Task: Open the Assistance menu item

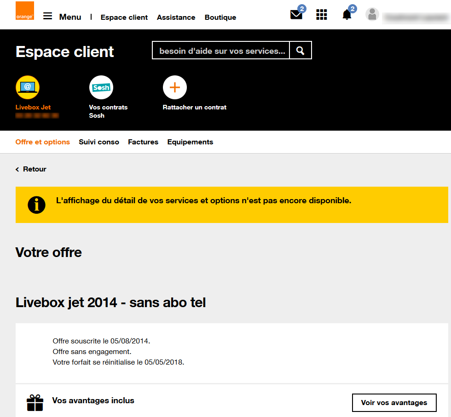Action: point(176,17)
